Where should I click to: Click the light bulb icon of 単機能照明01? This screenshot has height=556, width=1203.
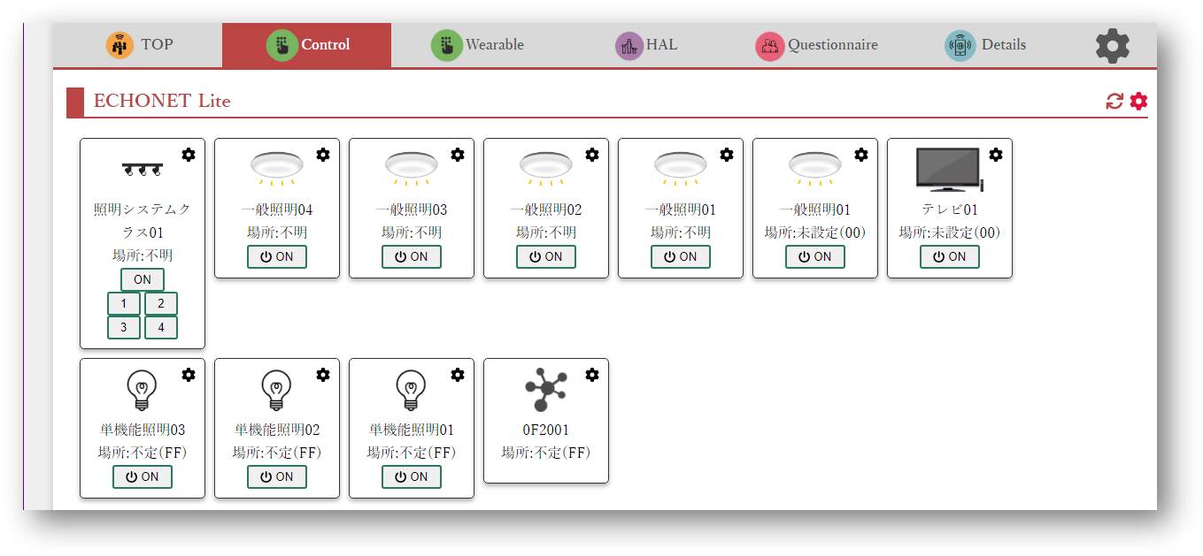(x=412, y=390)
